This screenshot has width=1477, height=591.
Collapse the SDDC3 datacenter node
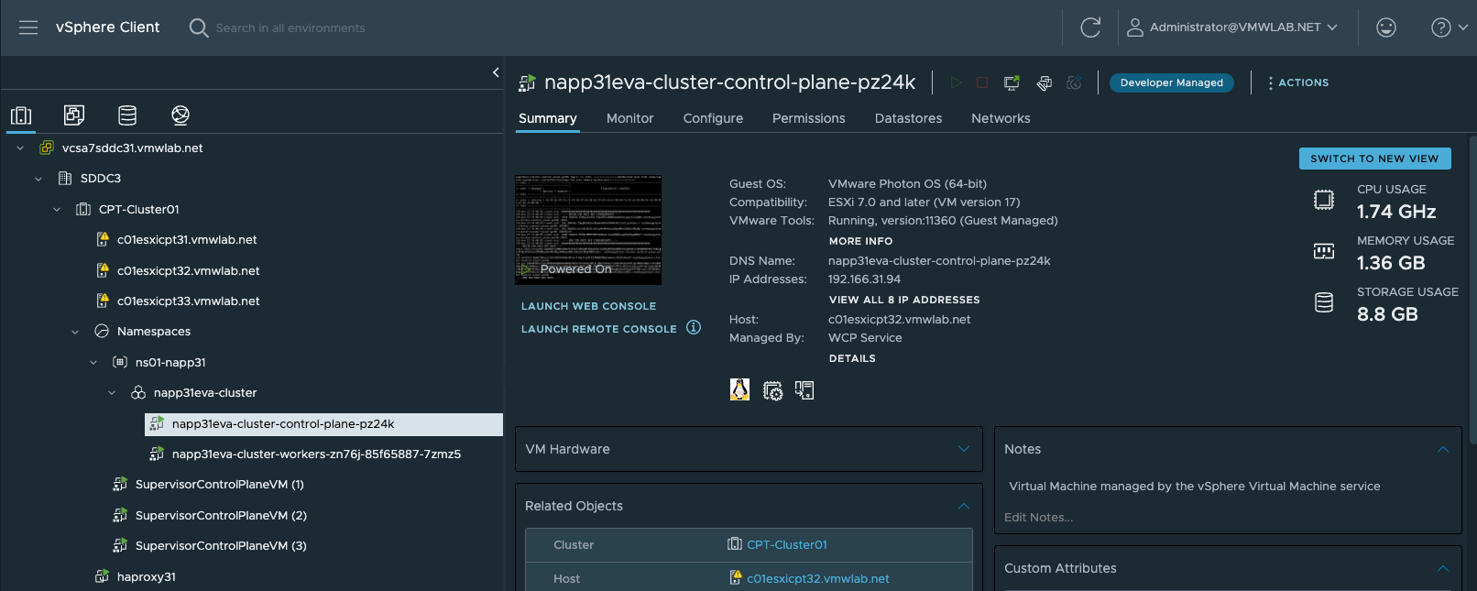[x=38, y=179]
